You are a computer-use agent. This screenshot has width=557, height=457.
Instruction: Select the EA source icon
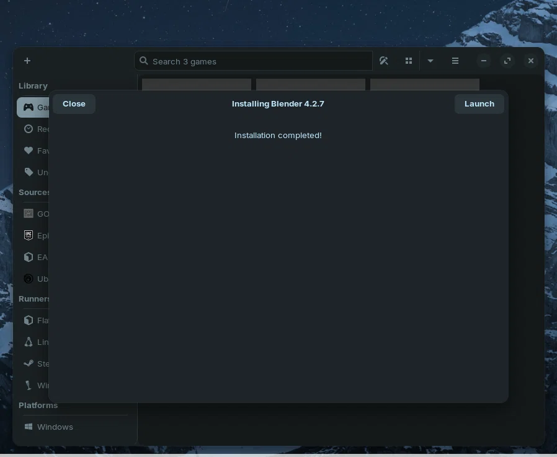pos(29,257)
